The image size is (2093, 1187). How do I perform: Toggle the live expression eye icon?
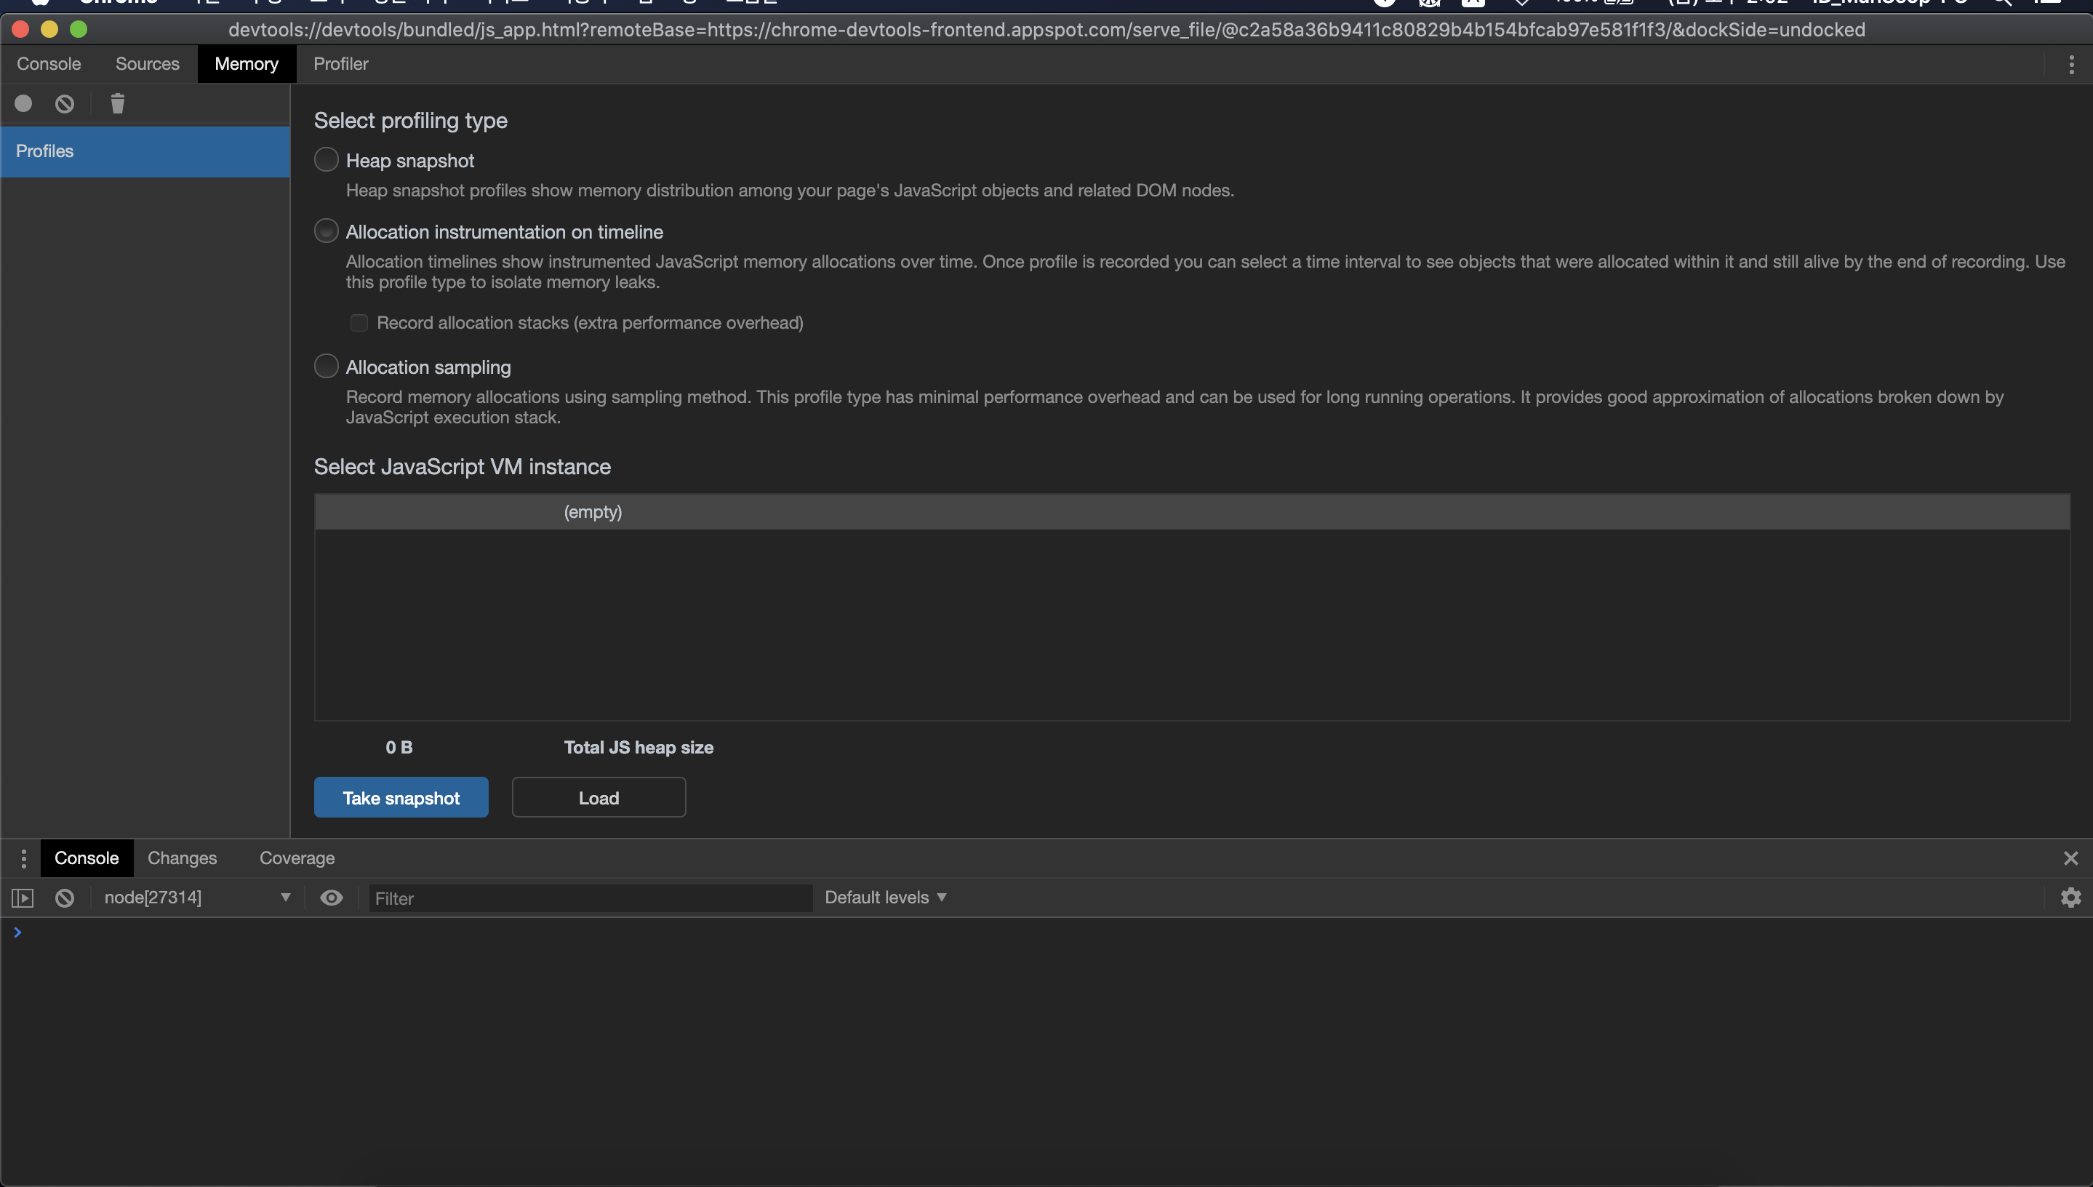pyautogui.click(x=331, y=898)
